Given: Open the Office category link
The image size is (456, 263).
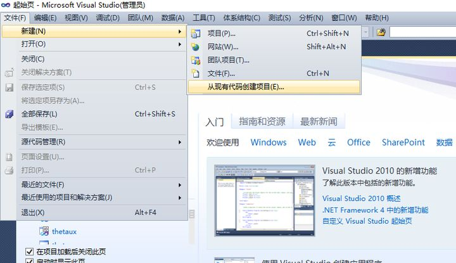Looking at the screenshot, I should click(358, 143).
